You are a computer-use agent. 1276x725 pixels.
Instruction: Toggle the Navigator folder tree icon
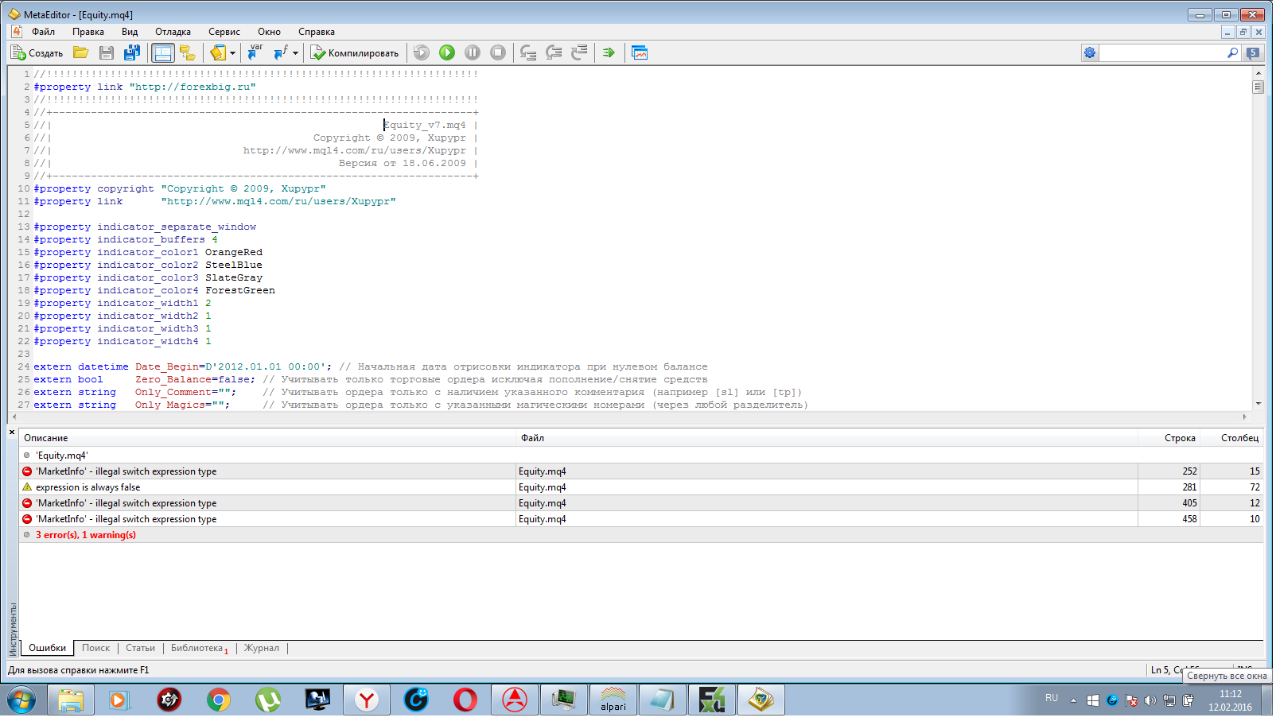pyautogui.click(x=188, y=53)
